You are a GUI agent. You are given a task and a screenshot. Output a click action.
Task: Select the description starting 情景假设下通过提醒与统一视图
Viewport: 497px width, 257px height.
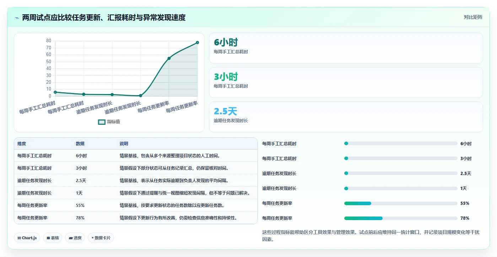click(185, 193)
